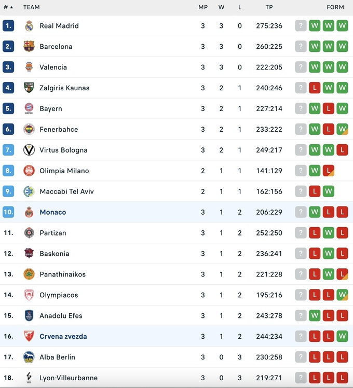Click Valencia's rightmost green W form badge
Screen dimensions: 353x388
point(342,67)
